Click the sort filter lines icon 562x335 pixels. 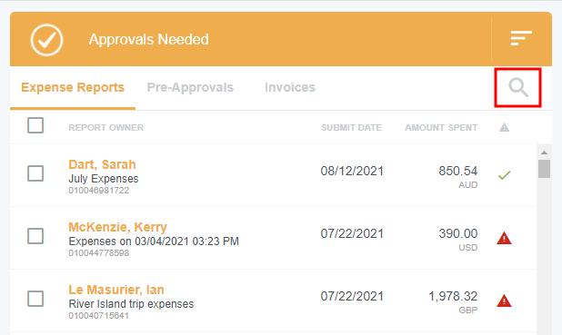pyautogui.click(x=521, y=38)
